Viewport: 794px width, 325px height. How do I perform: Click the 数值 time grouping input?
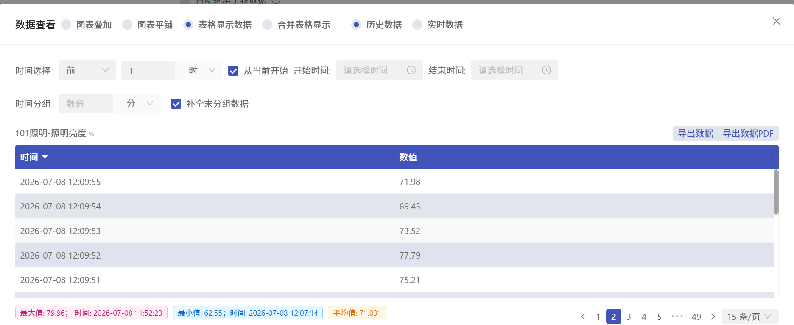tap(86, 104)
